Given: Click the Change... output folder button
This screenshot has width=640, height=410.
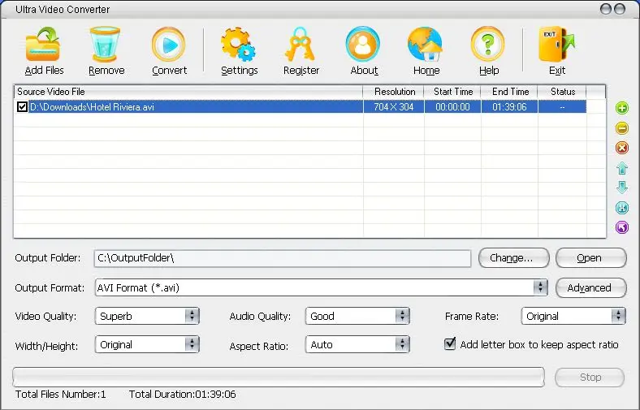Looking at the screenshot, I should point(514,258).
